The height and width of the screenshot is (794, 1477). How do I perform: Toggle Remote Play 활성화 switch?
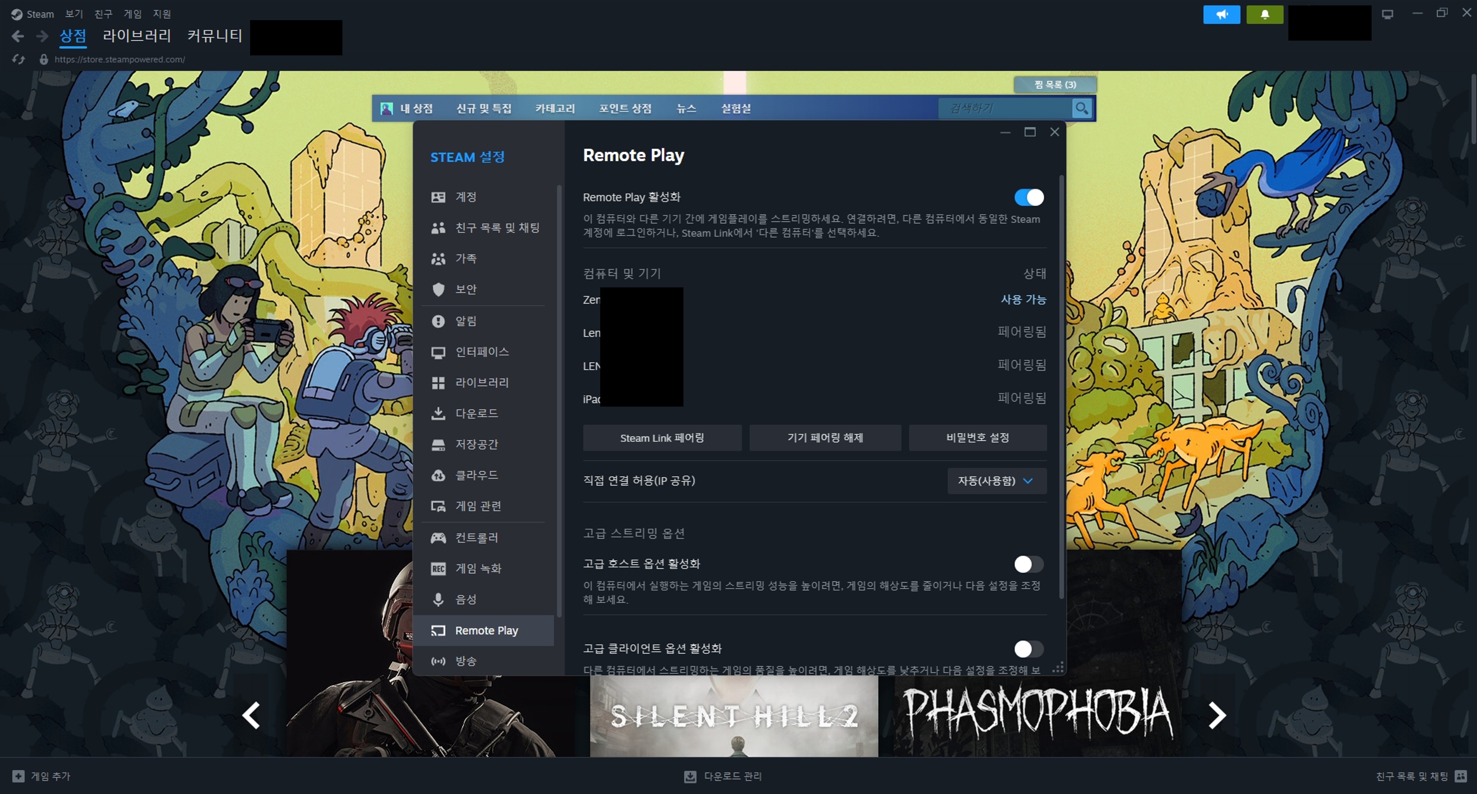(x=1029, y=197)
